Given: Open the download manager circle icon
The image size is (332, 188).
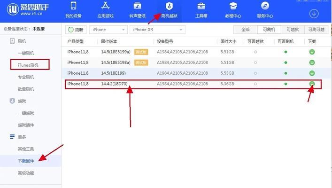Looking at the screenshot, I should click(314, 14).
